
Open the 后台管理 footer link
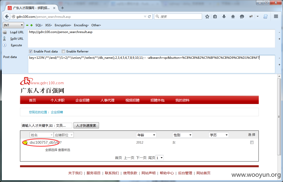point(185,173)
